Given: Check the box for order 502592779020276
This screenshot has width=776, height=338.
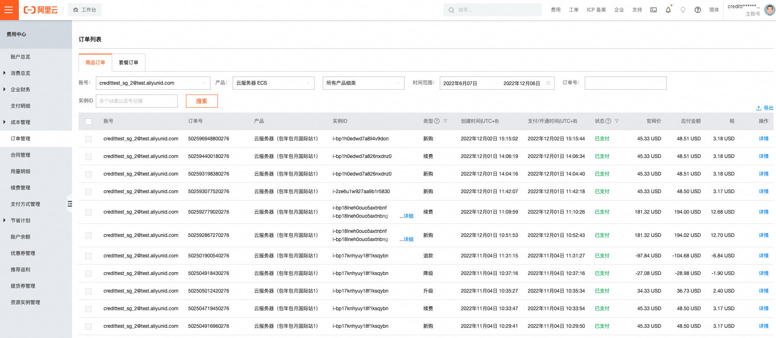Looking at the screenshot, I should 88,212.
